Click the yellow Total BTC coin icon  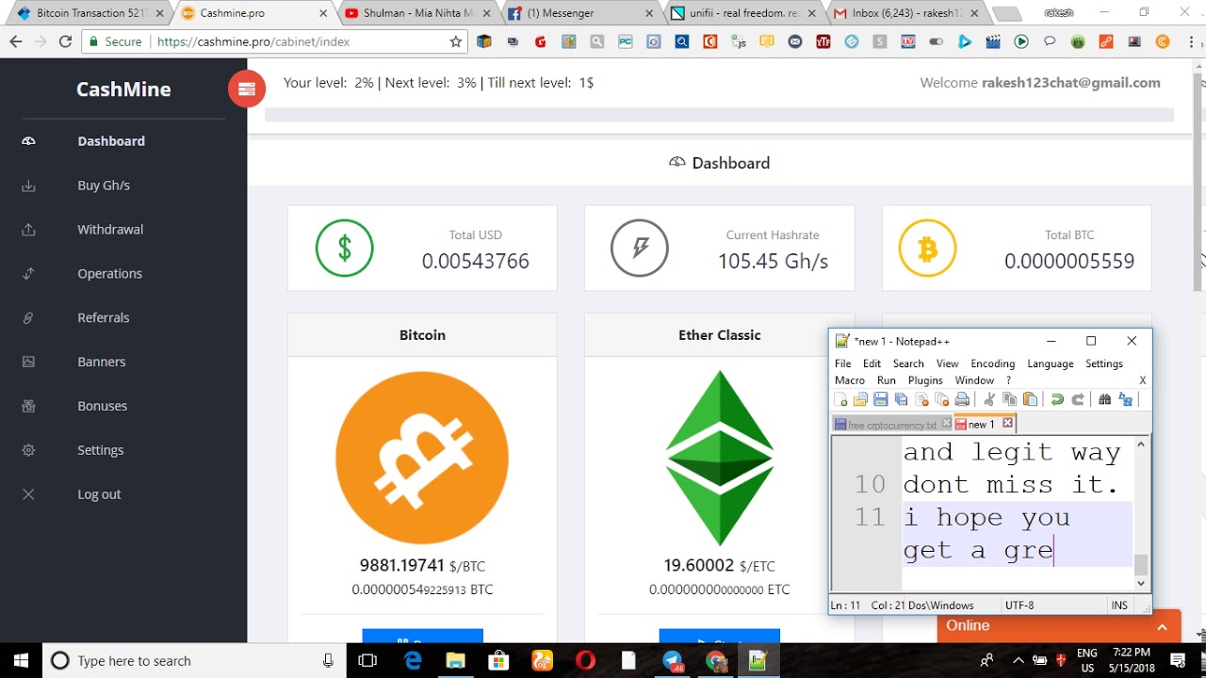(x=927, y=249)
